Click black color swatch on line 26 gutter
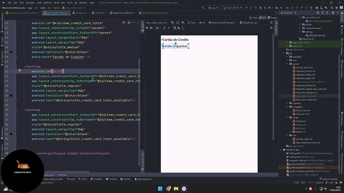The width and height of the screenshot is (344, 193). point(11,95)
